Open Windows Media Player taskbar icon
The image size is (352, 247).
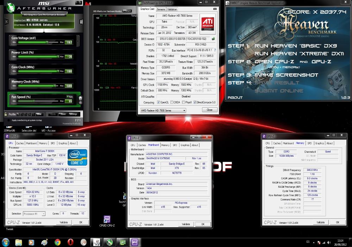pyautogui.click(x=31, y=242)
